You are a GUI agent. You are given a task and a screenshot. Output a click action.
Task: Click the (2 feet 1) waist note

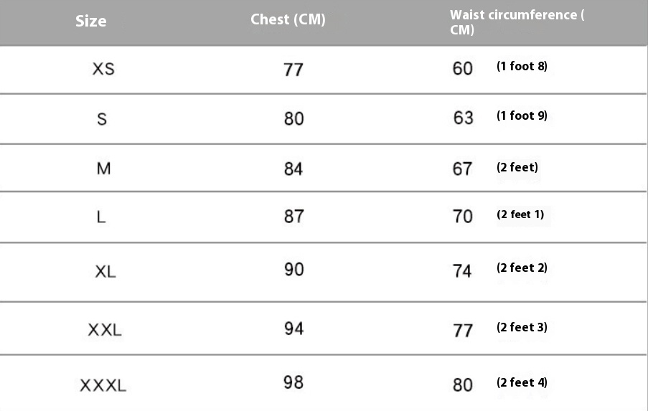[520, 214]
